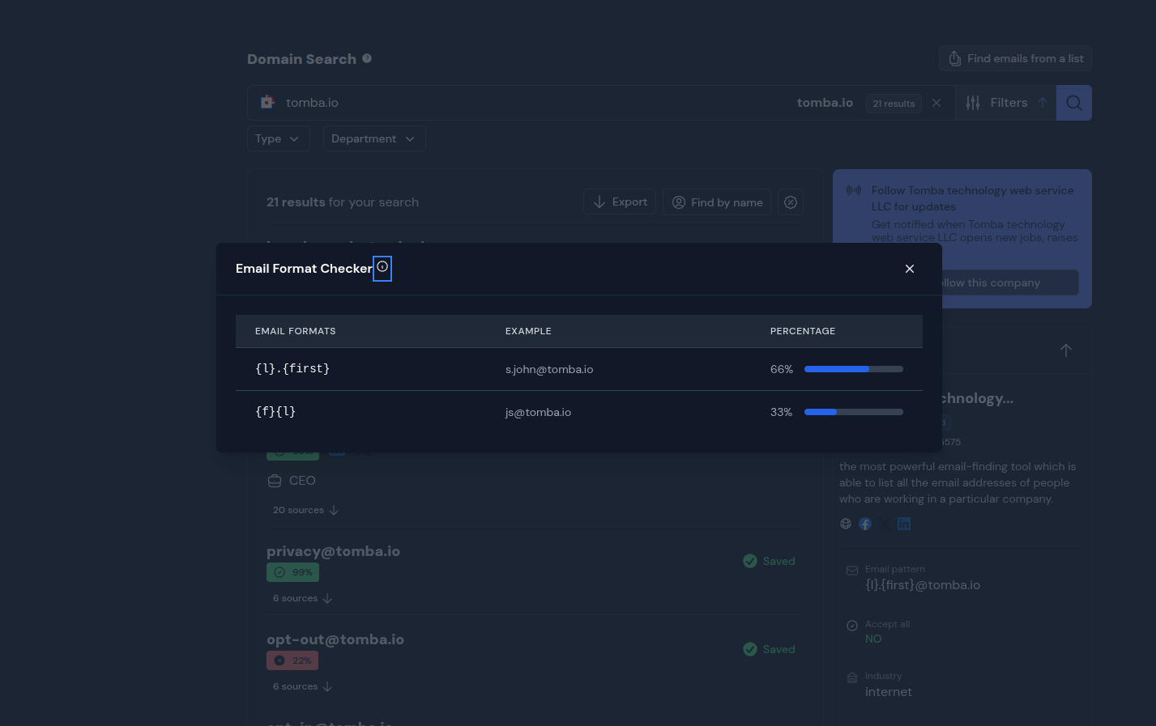
Task: Click the CEO job title text
Action: click(x=302, y=481)
